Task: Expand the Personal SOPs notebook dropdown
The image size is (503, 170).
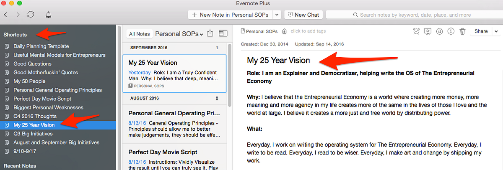Action: (202, 34)
